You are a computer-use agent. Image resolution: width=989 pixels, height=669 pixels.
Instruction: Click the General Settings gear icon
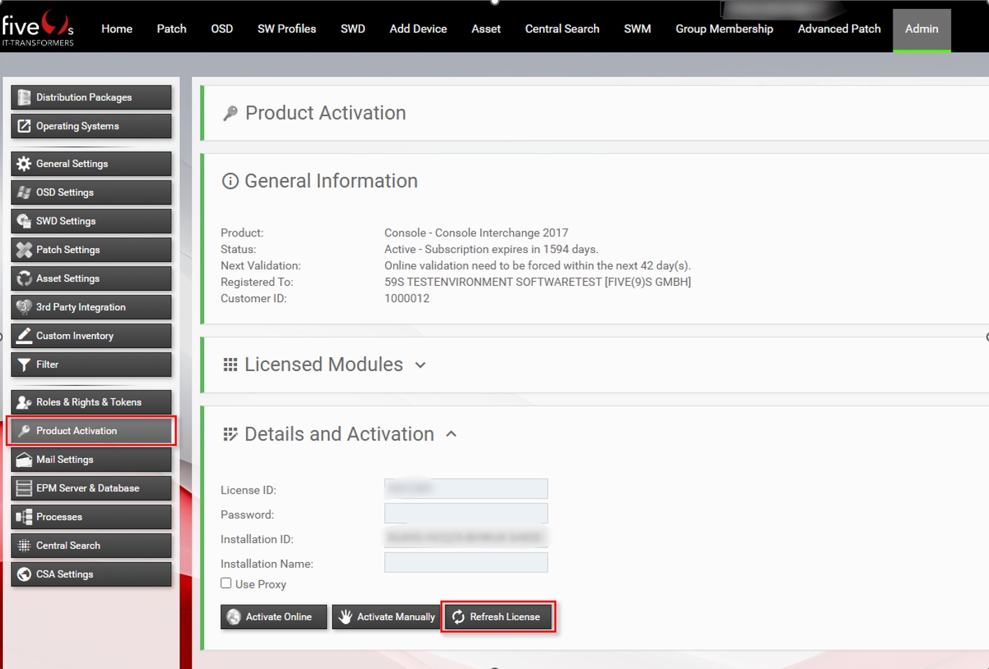coord(24,164)
